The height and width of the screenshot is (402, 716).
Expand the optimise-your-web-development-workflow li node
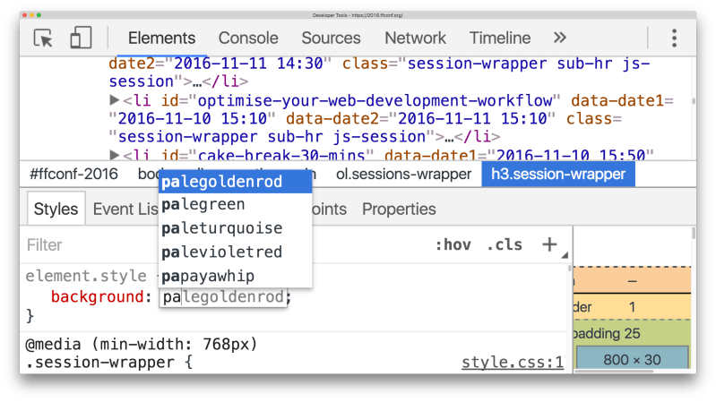[115, 100]
